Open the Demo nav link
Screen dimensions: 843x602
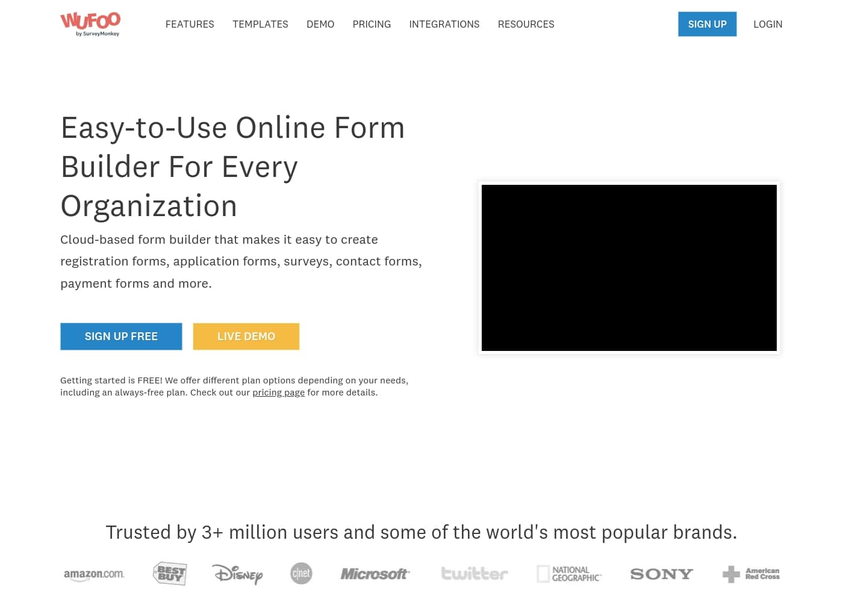point(320,24)
